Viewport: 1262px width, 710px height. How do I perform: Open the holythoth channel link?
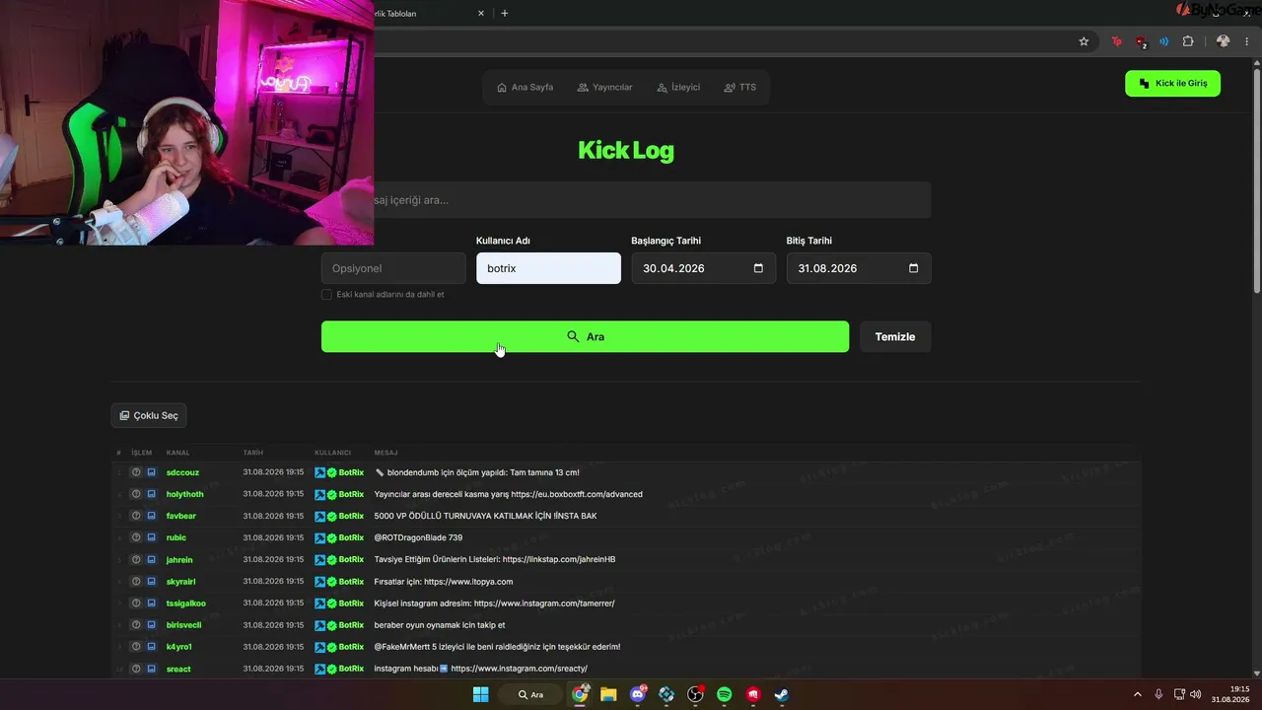coord(185,494)
